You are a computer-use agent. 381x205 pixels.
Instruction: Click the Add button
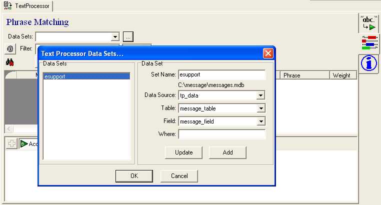click(x=227, y=152)
